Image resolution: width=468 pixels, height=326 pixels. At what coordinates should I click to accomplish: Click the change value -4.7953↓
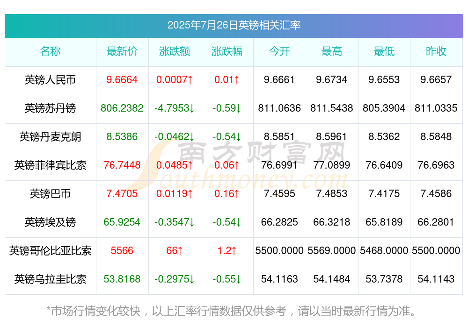(x=175, y=108)
